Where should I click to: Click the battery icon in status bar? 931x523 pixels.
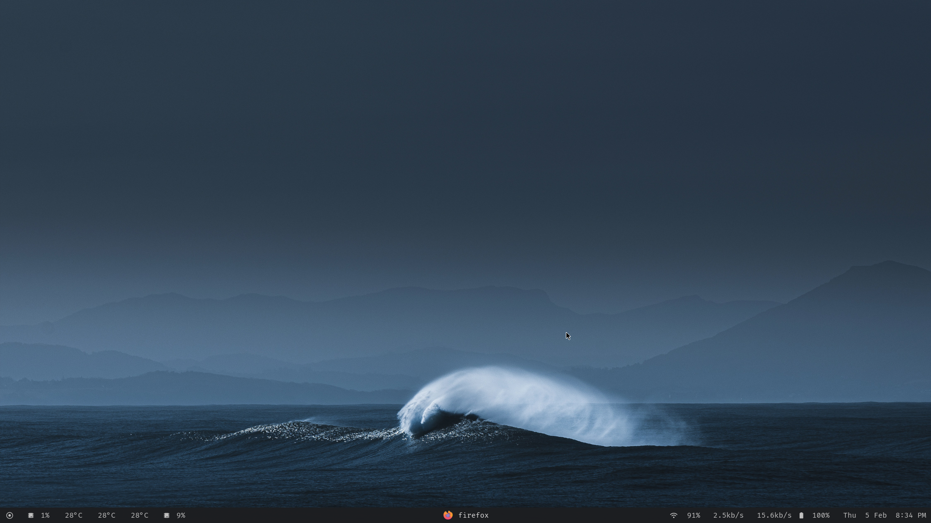(801, 515)
